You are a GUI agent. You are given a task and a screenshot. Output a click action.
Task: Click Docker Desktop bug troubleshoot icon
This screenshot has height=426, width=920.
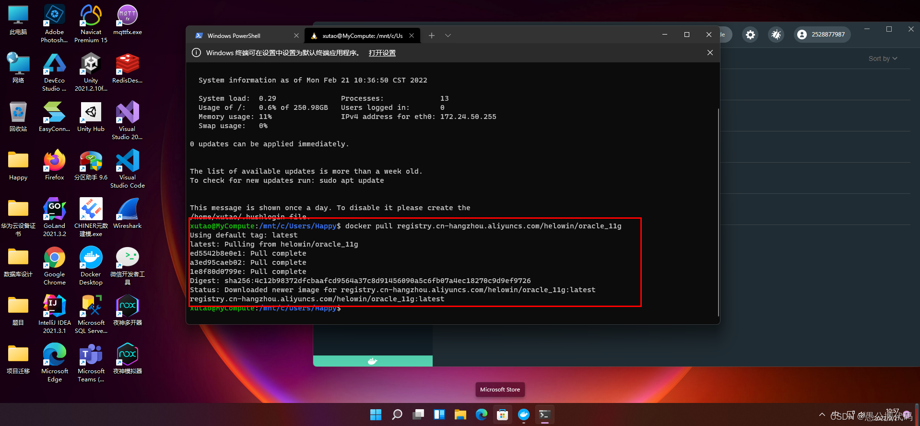pos(776,35)
